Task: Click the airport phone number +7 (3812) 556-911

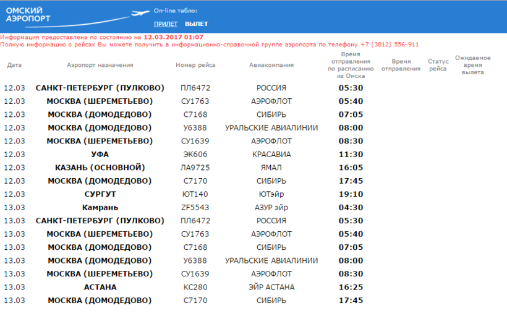Action: 390,45
